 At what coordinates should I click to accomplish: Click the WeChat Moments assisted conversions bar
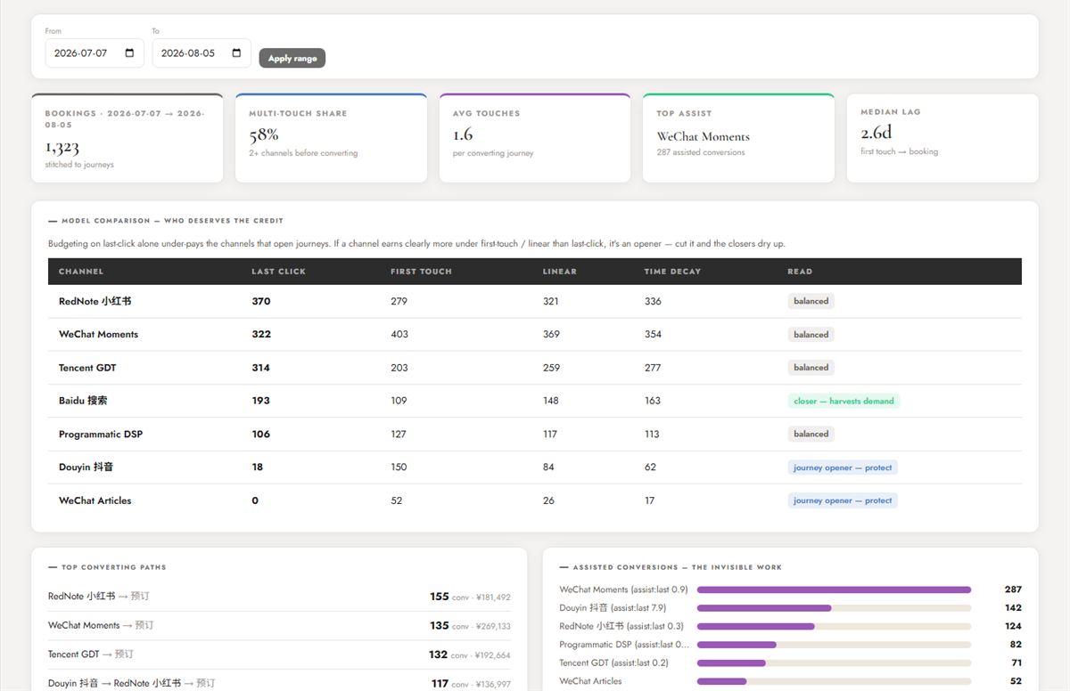[834, 589]
